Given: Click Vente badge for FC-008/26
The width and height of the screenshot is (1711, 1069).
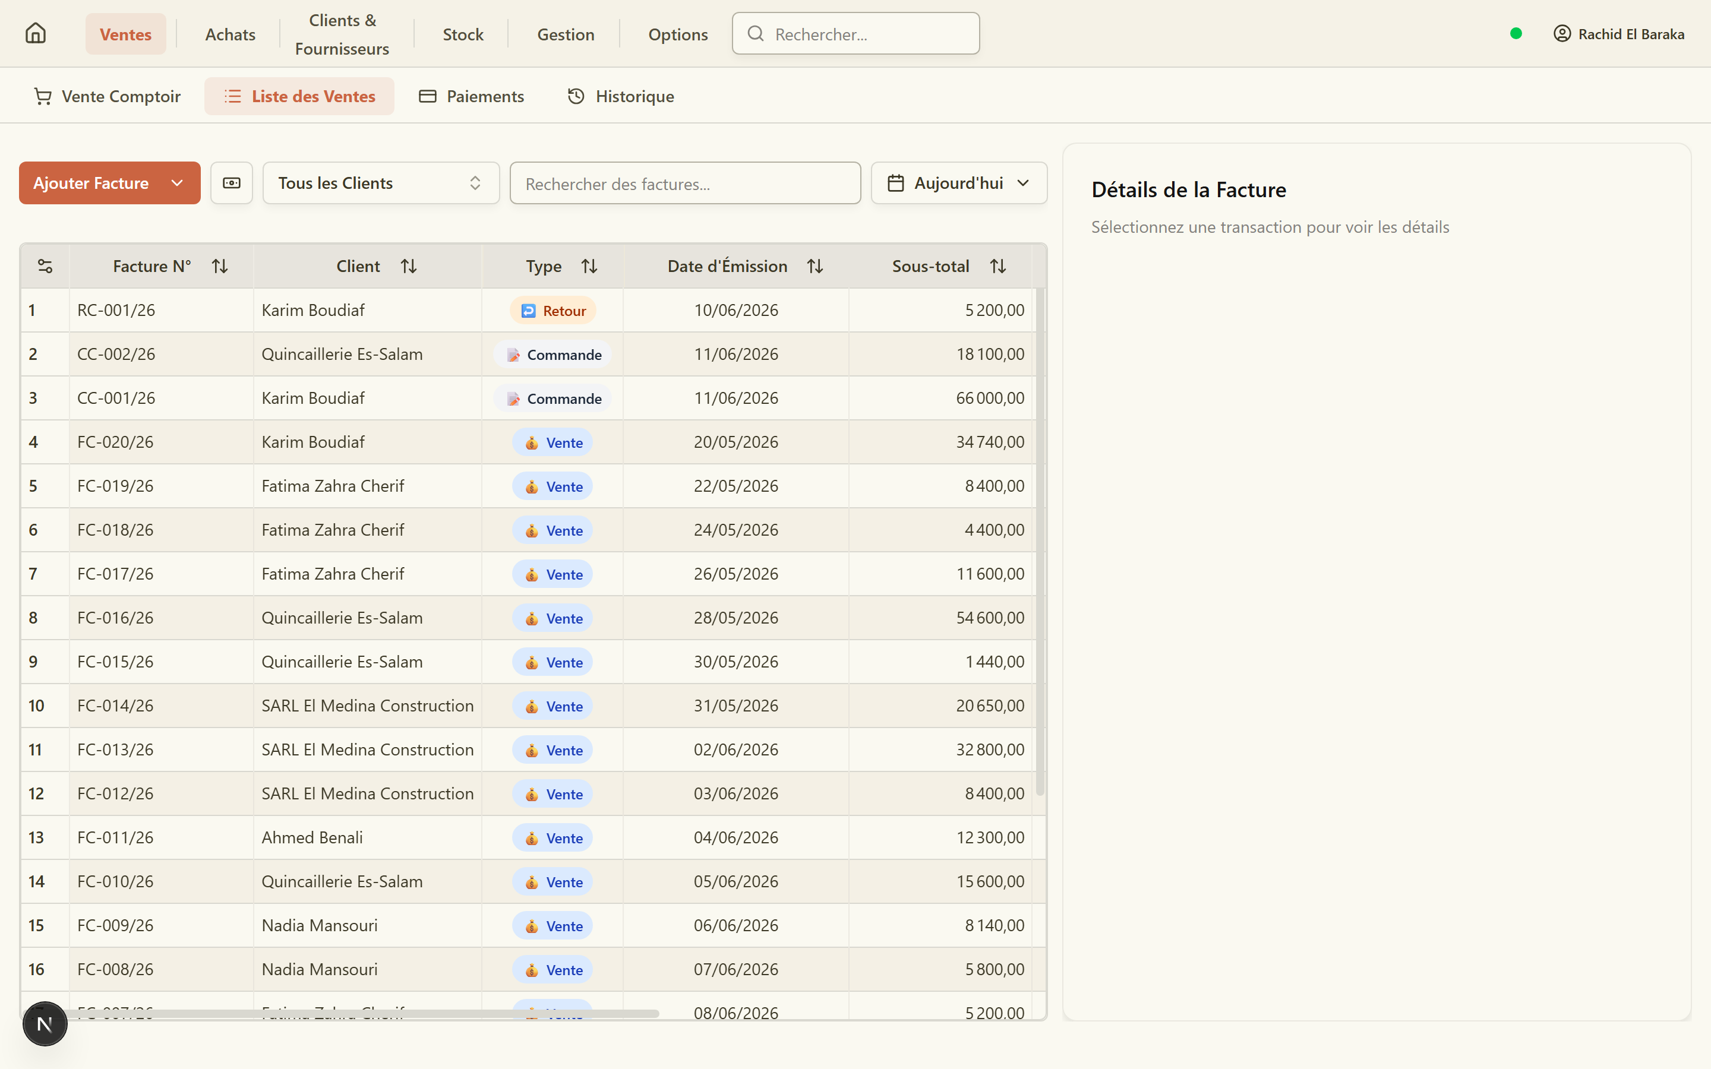Looking at the screenshot, I should [553, 969].
